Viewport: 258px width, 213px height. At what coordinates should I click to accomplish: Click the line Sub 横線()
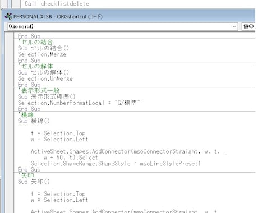pos(34,121)
